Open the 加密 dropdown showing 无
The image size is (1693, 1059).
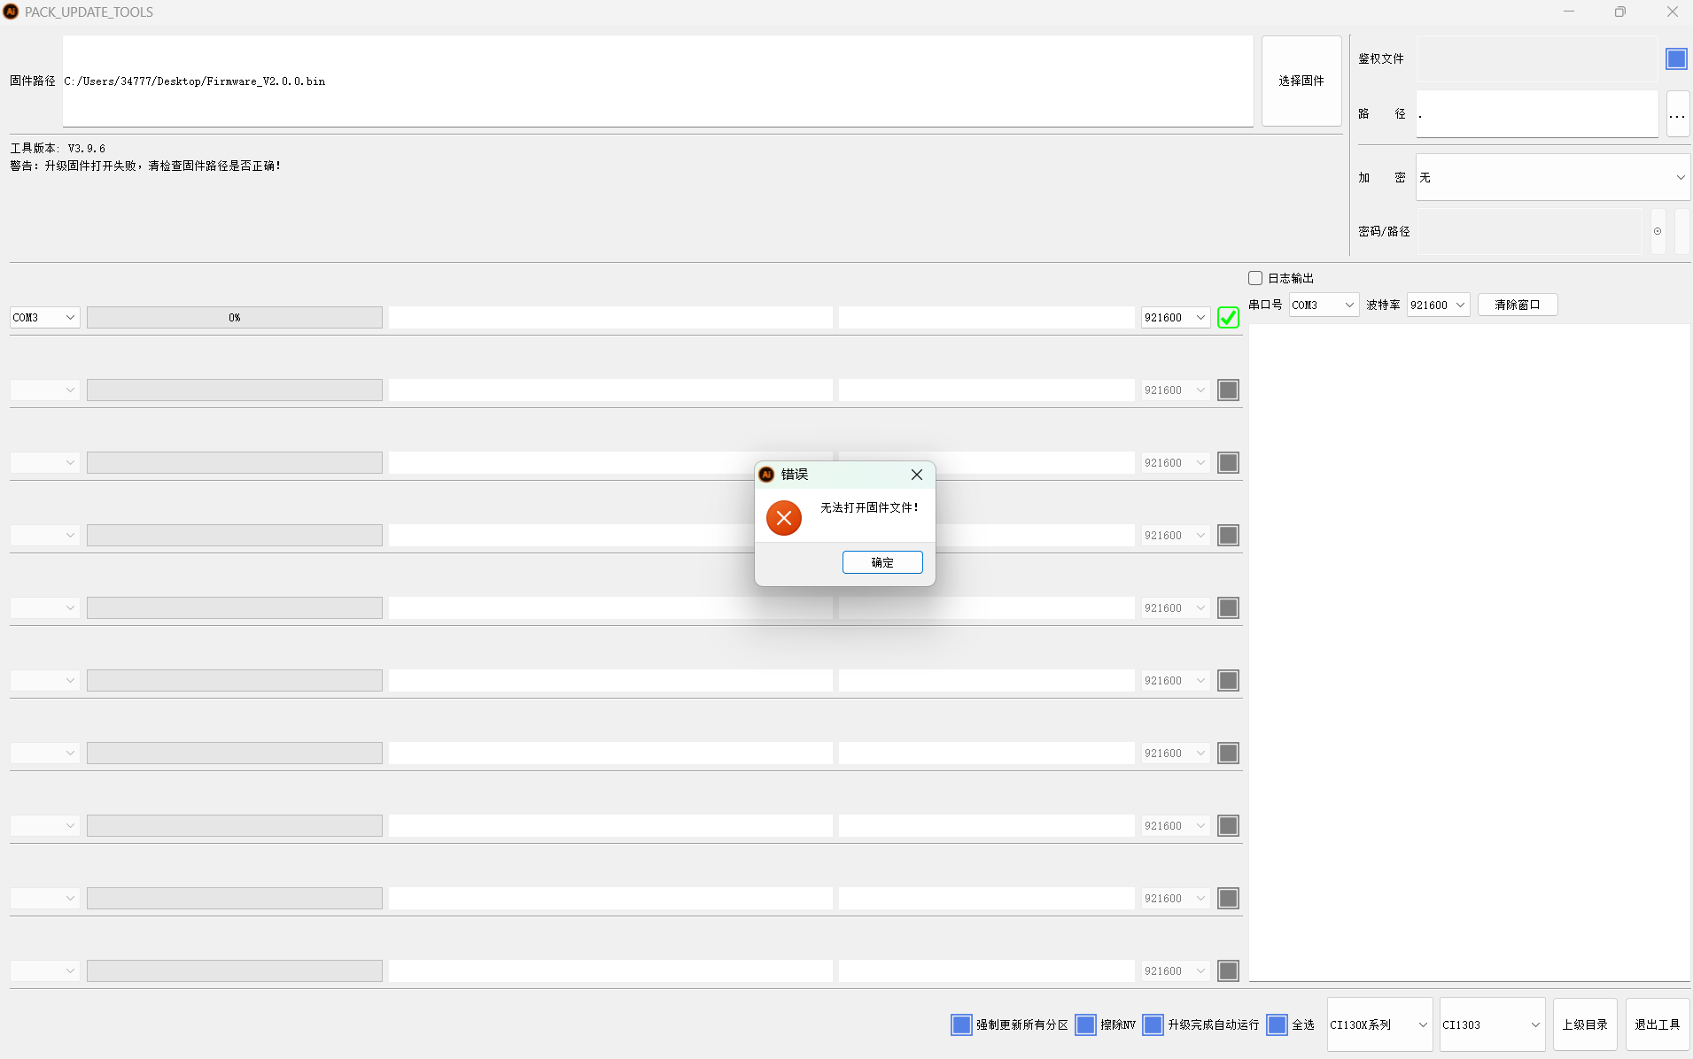click(1552, 177)
